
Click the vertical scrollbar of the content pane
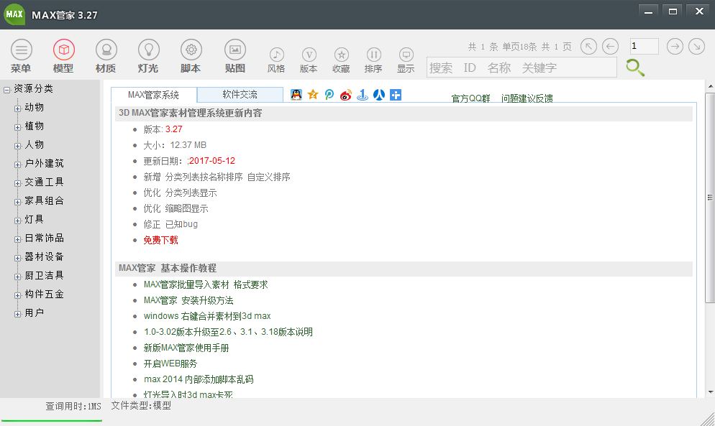[709, 201]
